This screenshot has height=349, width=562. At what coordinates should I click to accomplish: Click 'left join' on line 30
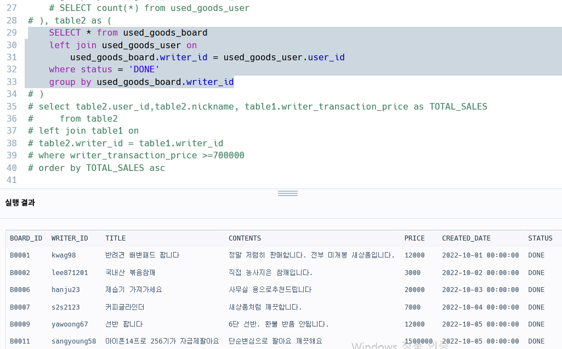click(x=73, y=45)
